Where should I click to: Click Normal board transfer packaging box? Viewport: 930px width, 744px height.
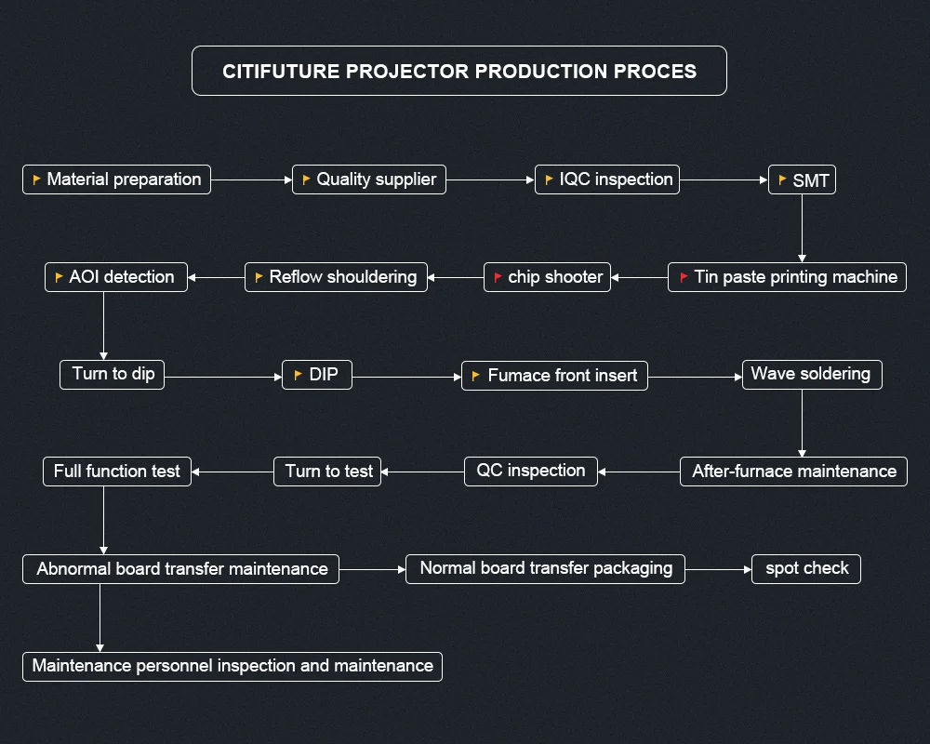[545, 568]
